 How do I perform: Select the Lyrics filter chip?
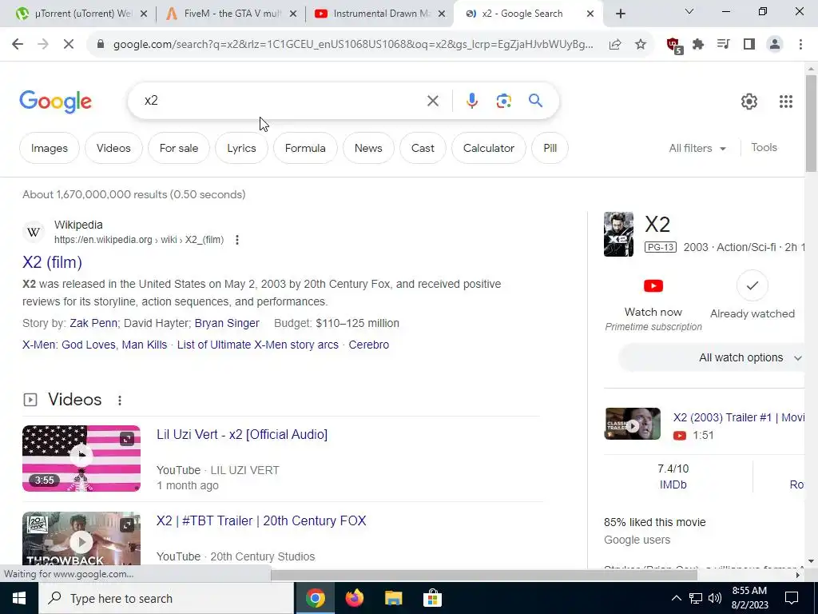pyautogui.click(x=241, y=148)
